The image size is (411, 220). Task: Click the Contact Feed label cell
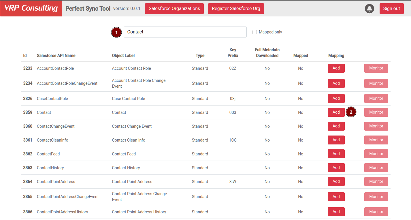(124, 154)
